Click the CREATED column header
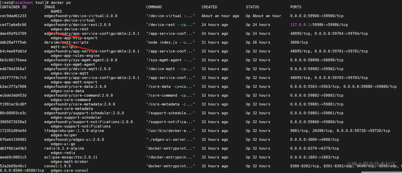This screenshot has height=173, width=402. (x=209, y=7)
